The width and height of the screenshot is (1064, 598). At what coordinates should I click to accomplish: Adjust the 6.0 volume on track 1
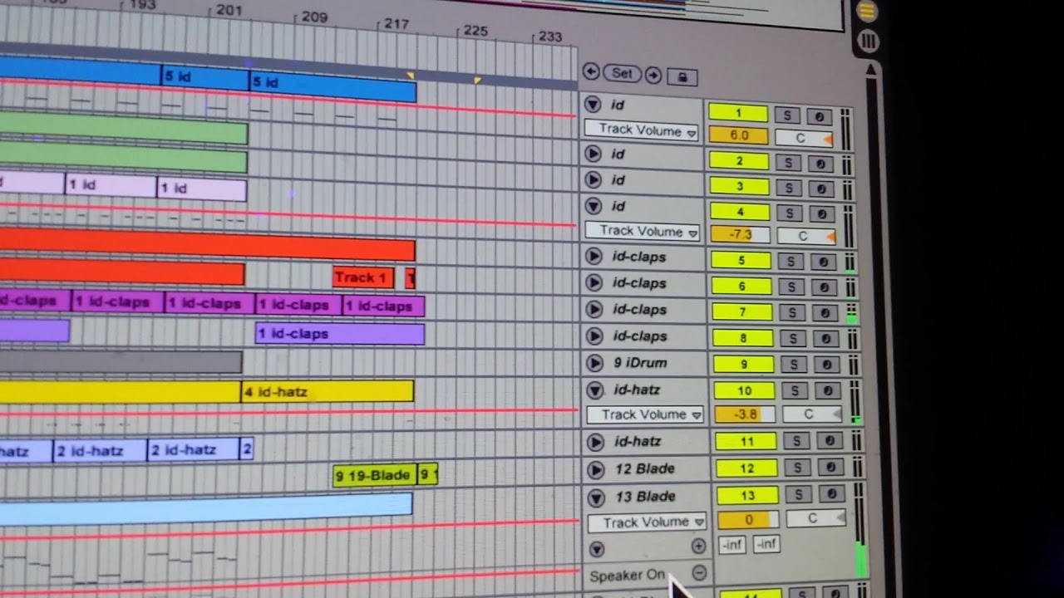coord(739,135)
